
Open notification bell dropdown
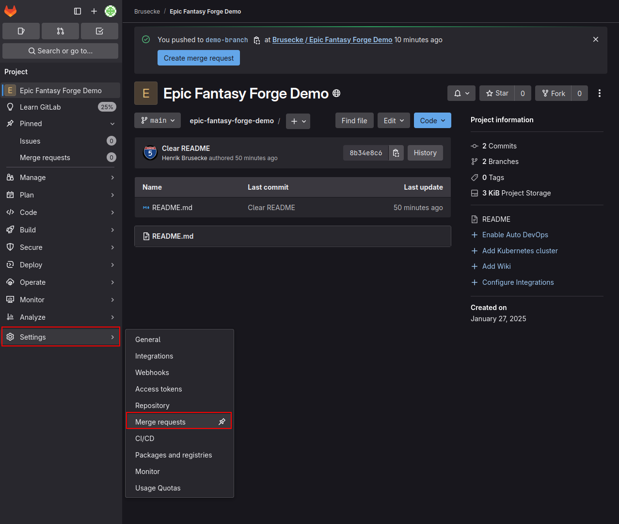pos(461,93)
